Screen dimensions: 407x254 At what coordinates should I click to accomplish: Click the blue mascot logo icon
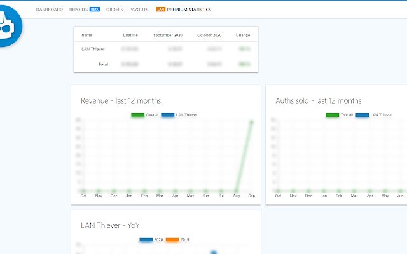(x=10, y=26)
